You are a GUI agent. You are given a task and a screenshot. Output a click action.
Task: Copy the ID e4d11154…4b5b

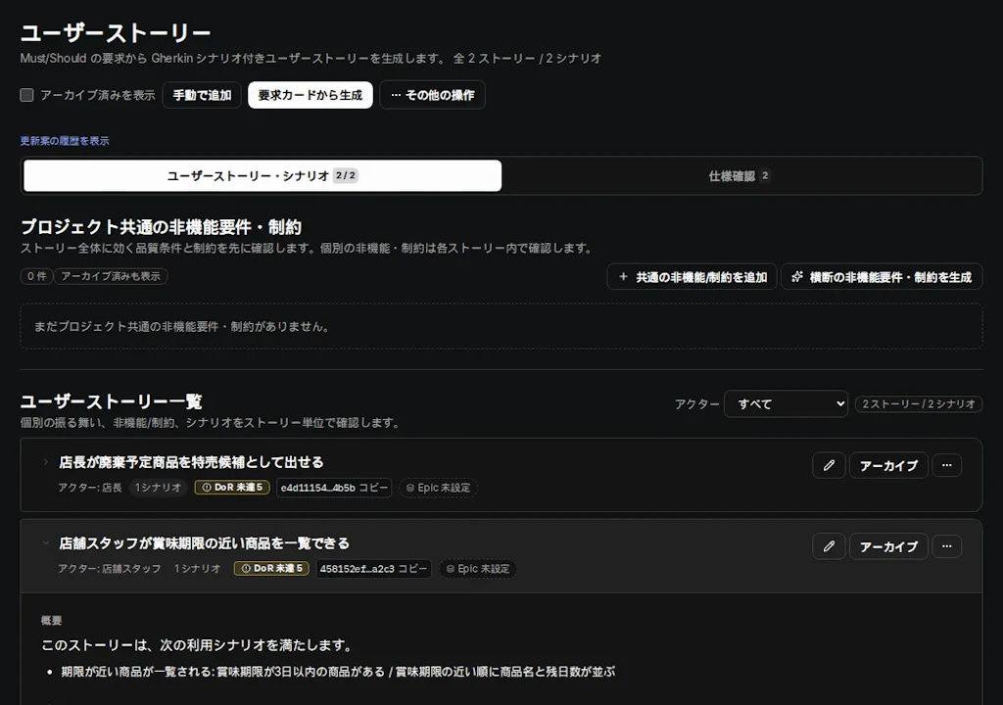pyautogui.click(x=334, y=488)
